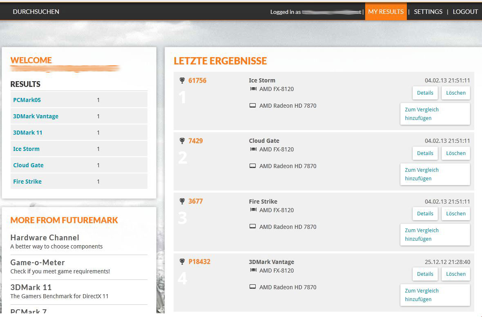Visit the Hardware Channel link
Screen dimensions: 482x317
[45, 237]
